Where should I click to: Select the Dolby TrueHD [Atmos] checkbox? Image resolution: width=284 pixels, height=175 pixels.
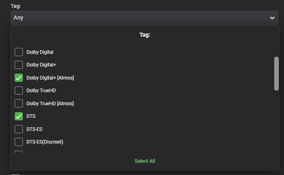19,103
